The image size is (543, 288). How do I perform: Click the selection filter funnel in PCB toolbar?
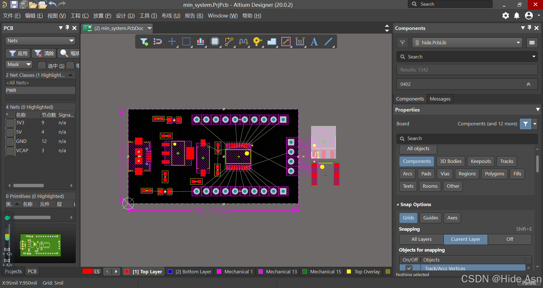click(144, 42)
